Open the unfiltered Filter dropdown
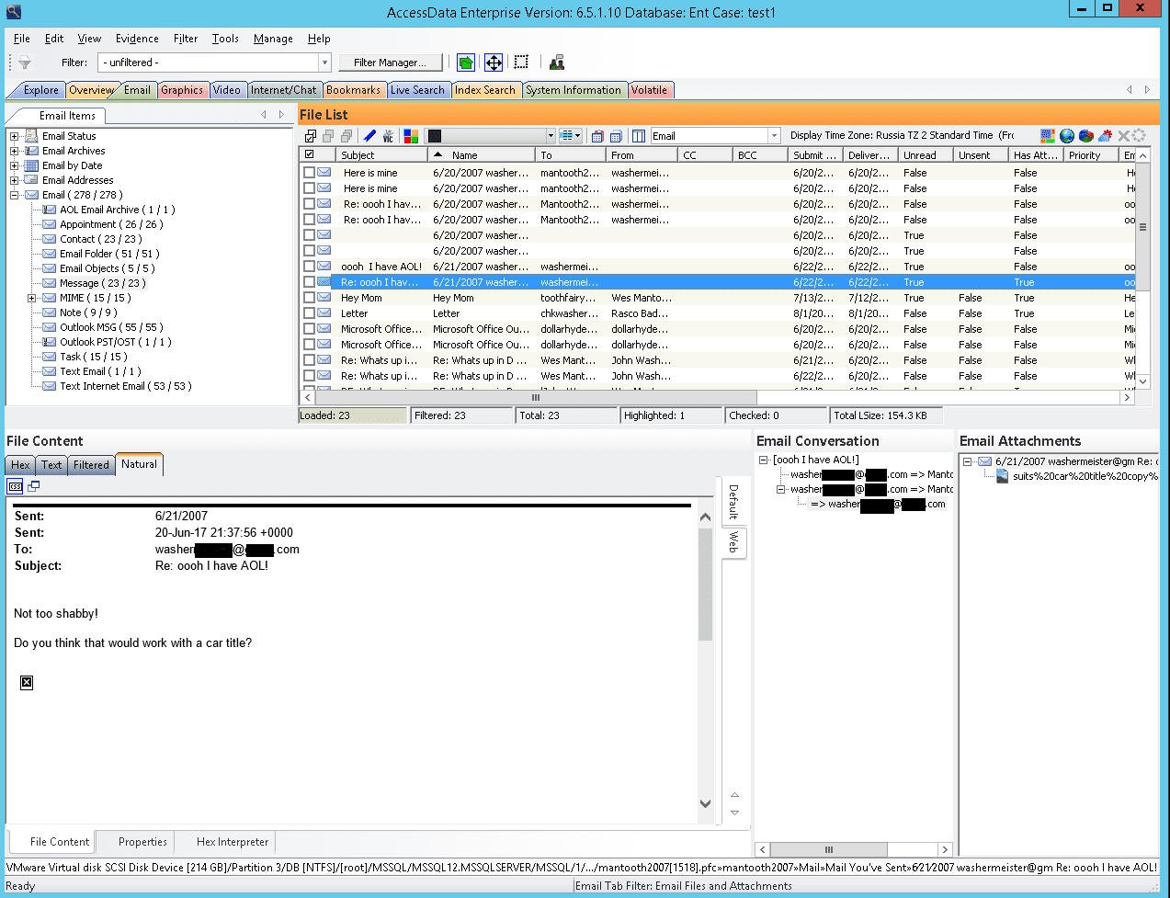This screenshot has height=898, width=1170. [324, 63]
